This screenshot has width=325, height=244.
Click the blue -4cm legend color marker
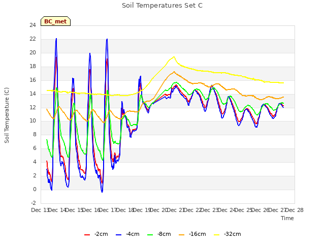118,235
